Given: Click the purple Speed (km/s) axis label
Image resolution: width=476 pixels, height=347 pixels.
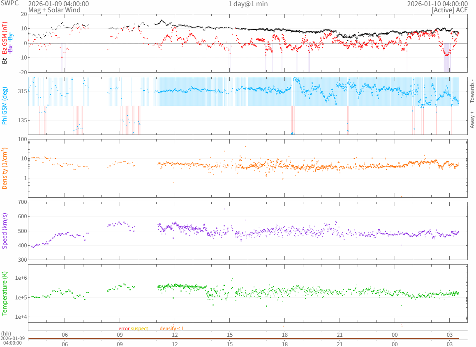Looking at the screenshot, I should (5, 231).
